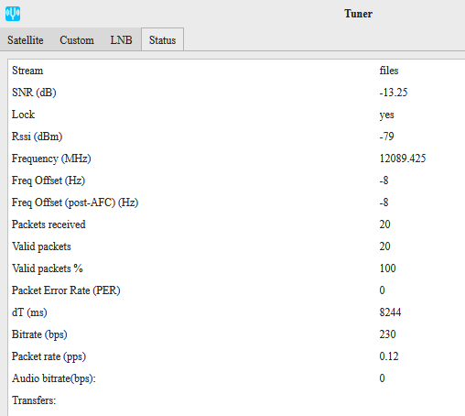The height and width of the screenshot is (416, 465).
Task: Select the Packet Error Rate (PER) label
Action: pos(66,290)
